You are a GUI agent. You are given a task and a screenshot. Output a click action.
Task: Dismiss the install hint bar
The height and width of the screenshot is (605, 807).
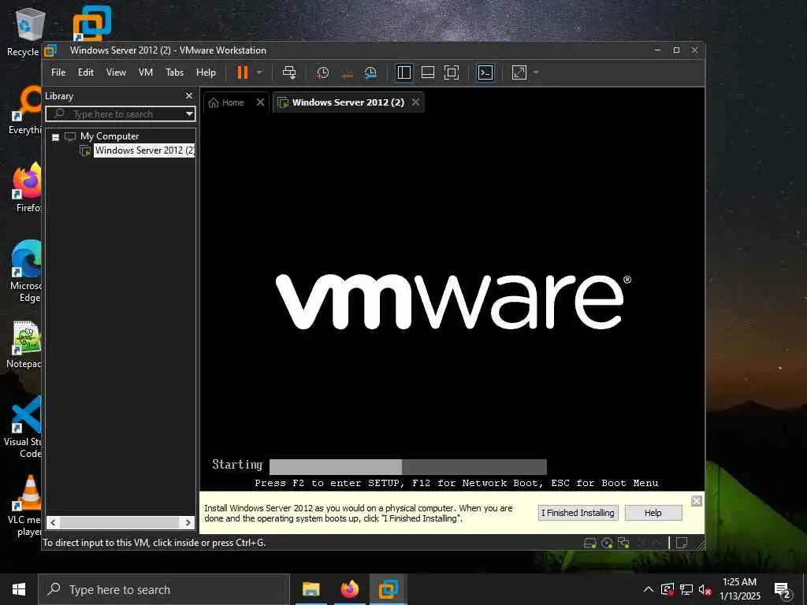pyautogui.click(x=697, y=501)
